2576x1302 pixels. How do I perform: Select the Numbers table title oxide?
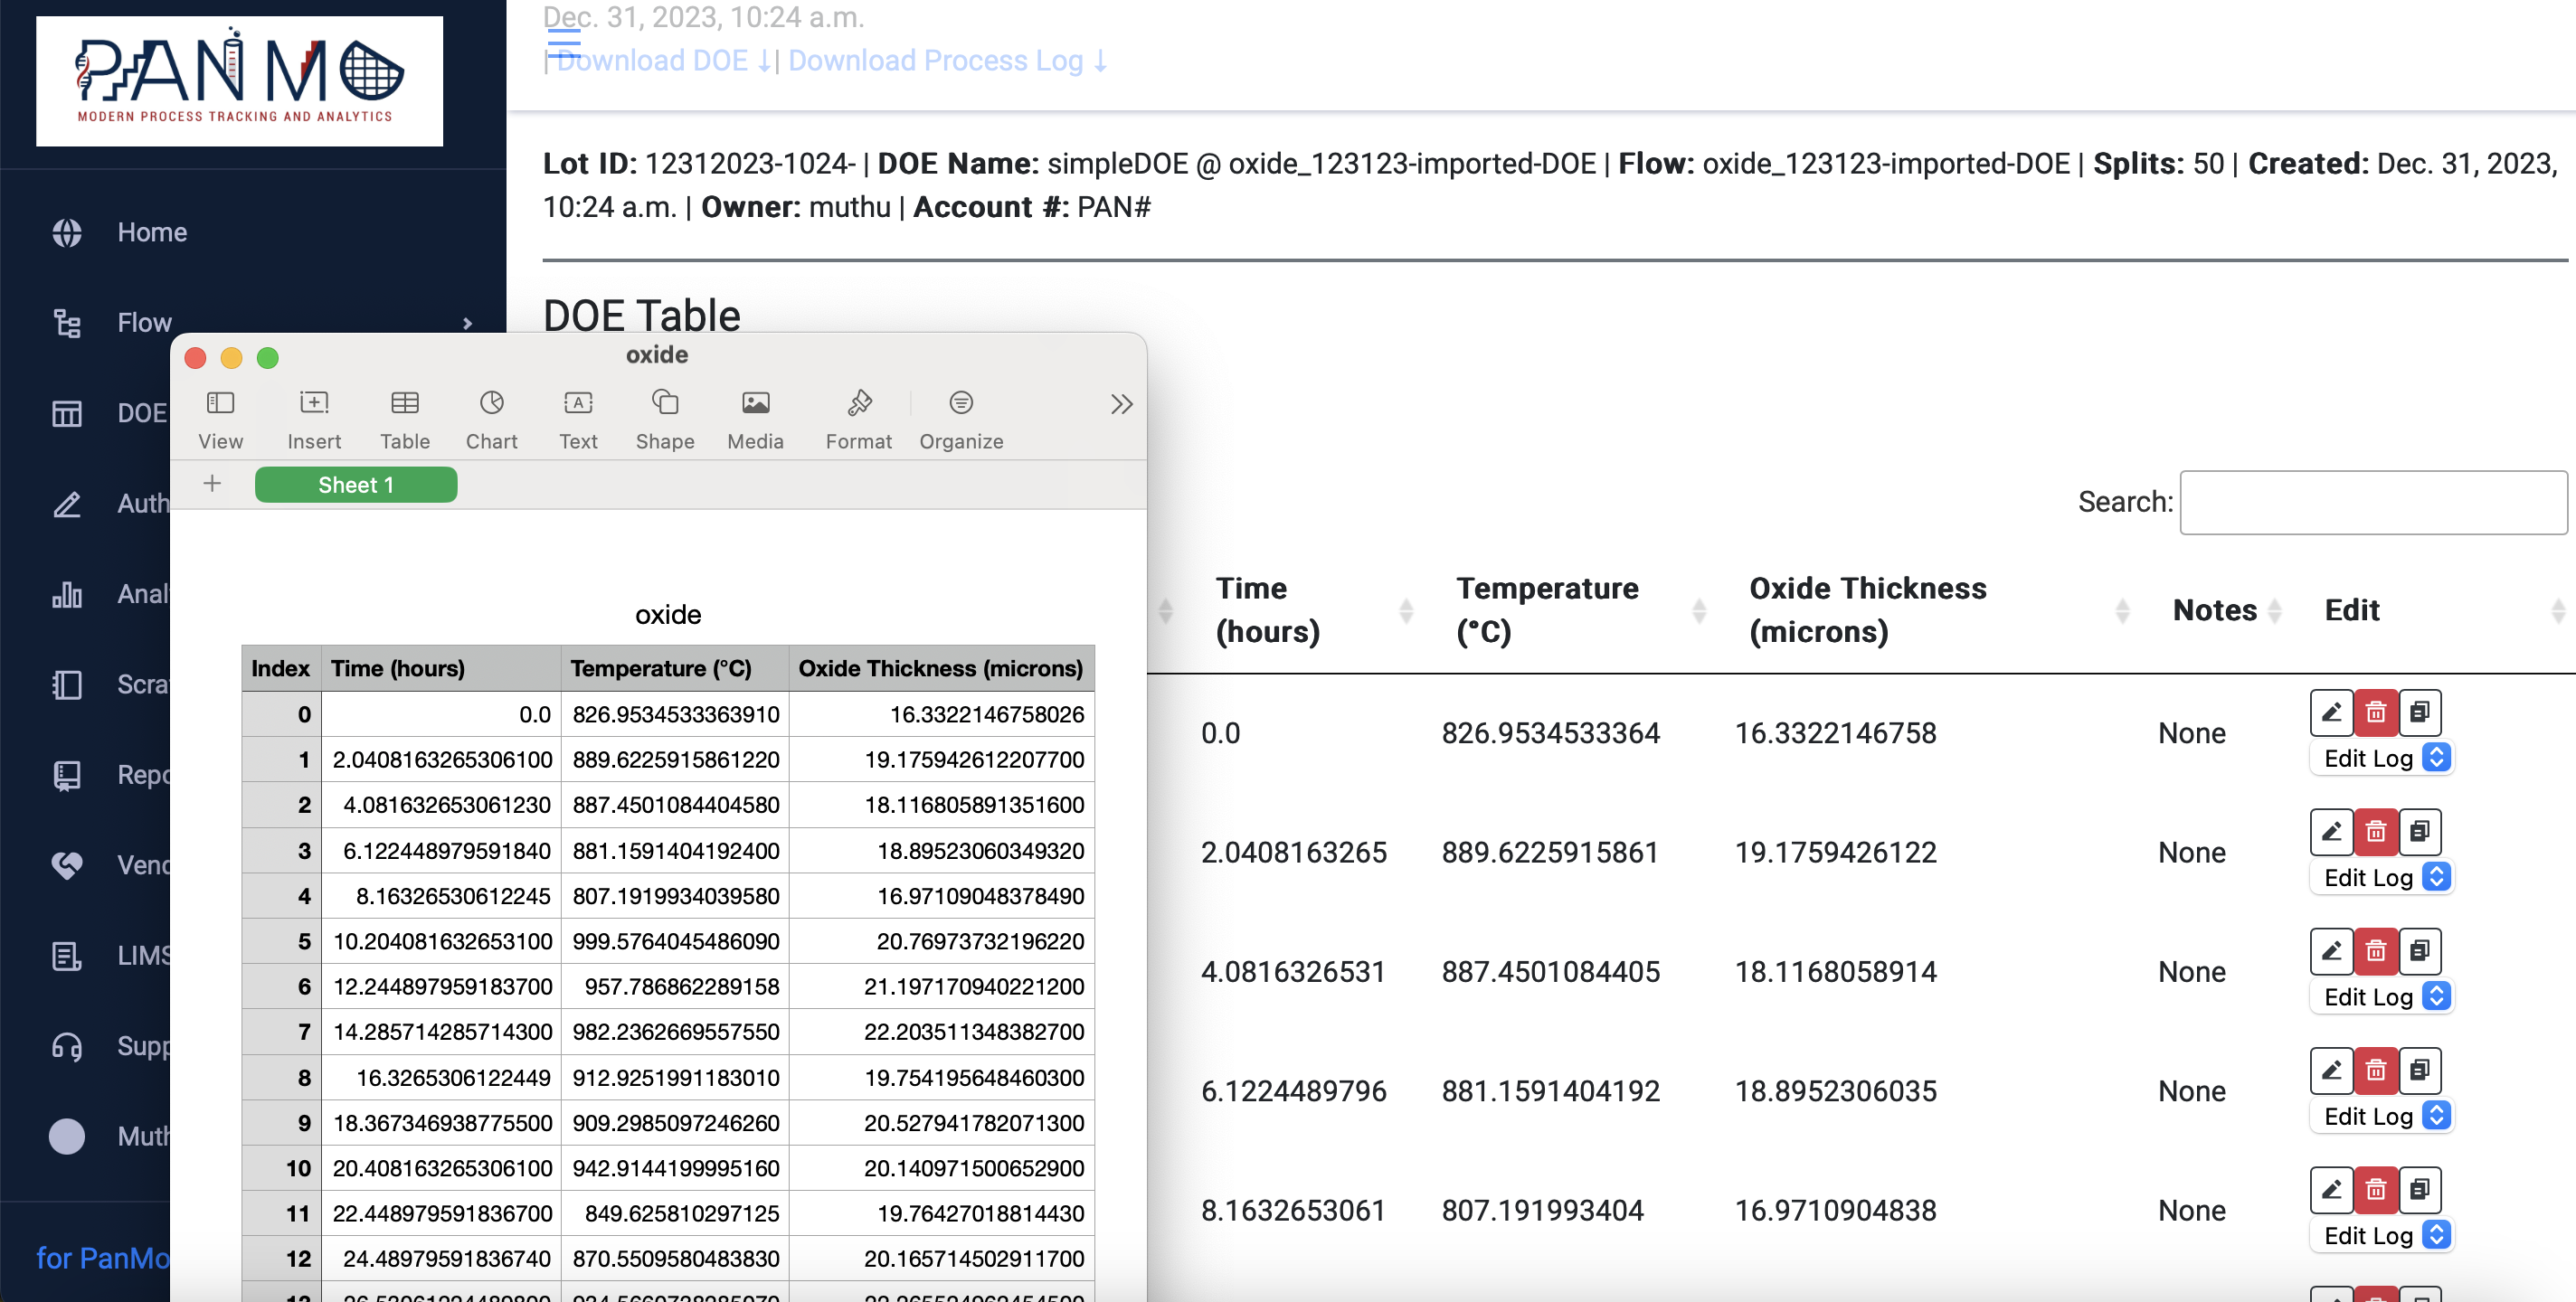point(668,614)
